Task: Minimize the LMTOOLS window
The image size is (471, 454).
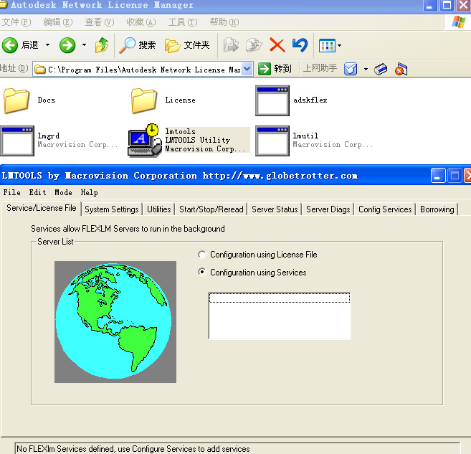Action: point(437,176)
